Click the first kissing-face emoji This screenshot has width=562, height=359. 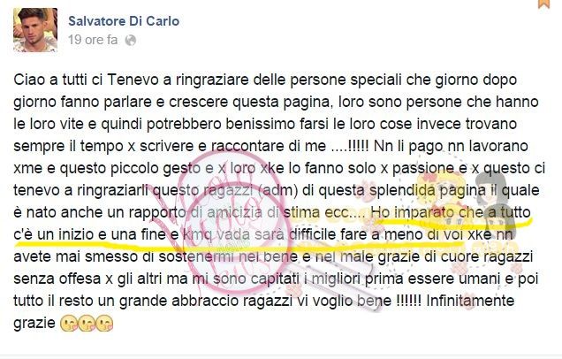[69, 323]
